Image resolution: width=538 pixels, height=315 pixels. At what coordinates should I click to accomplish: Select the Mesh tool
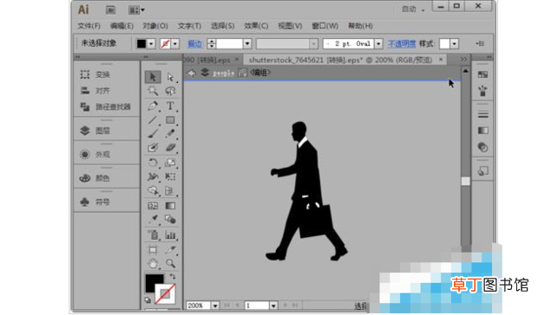pos(153,206)
